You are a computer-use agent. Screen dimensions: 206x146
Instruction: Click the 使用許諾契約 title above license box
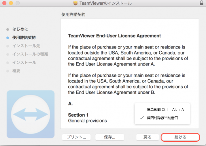pyautogui.click(x=73, y=14)
